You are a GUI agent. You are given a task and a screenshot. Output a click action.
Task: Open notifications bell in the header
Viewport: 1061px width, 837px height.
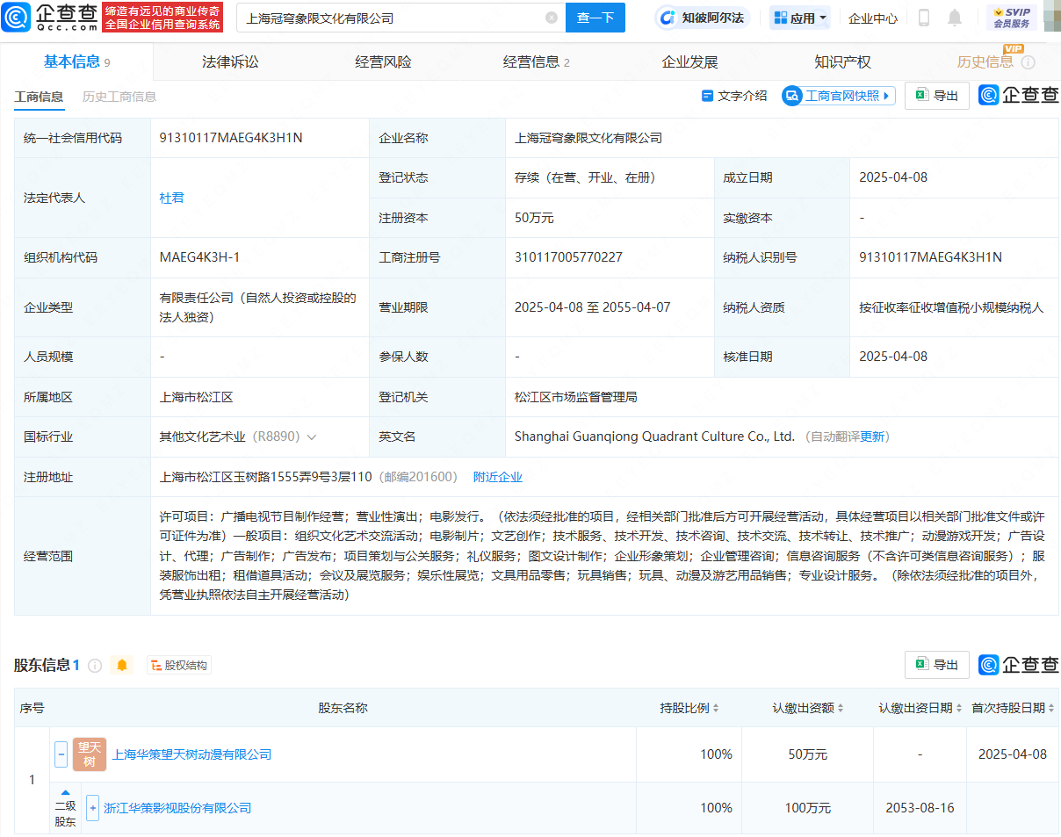(955, 18)
